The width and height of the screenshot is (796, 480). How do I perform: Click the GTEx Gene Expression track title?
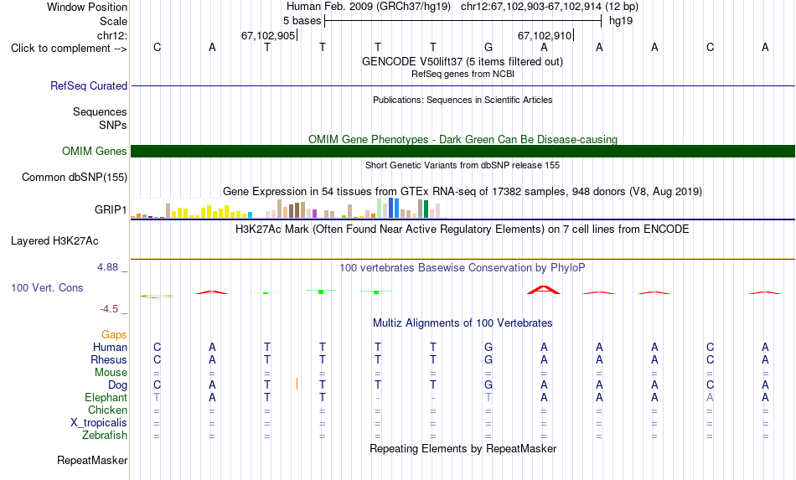463,191
